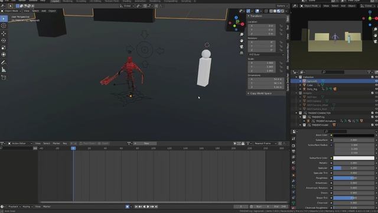Activate the Scale tool
Screen dimensions: 378x213
coord(4,47)
